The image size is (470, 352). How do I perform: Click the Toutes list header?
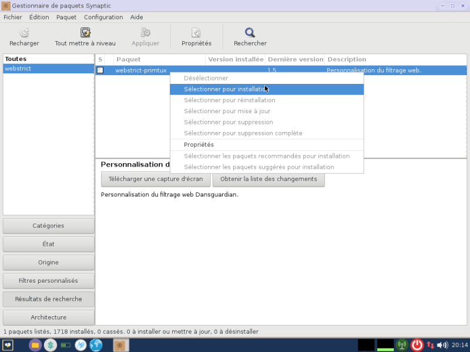pos(49,59)
